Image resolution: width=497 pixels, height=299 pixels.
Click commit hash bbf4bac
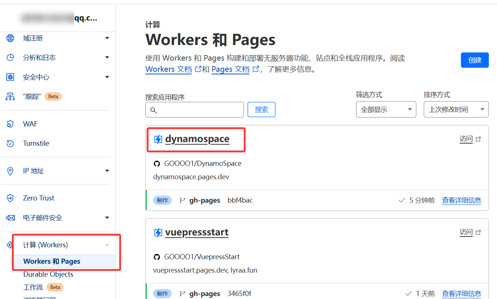240,200
